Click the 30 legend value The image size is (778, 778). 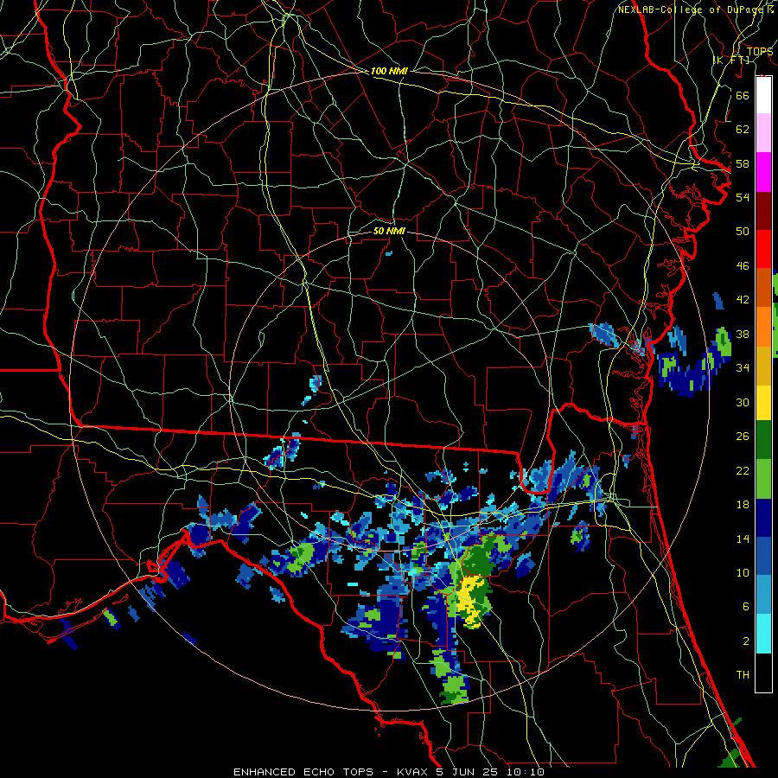pos(743,402)
